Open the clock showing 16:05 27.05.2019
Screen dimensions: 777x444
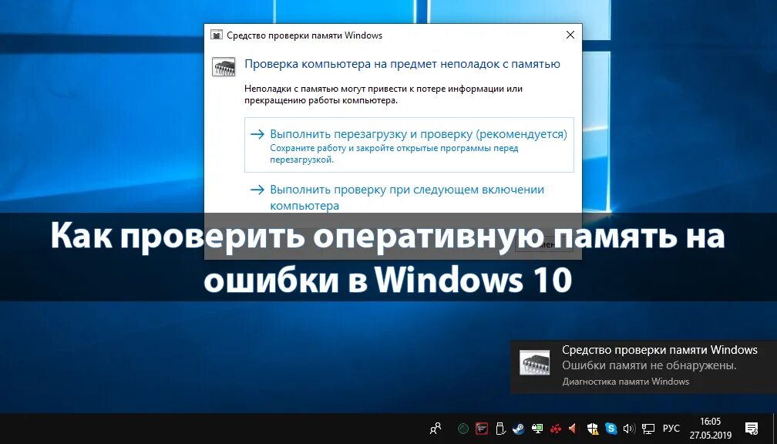coord(710,429)
